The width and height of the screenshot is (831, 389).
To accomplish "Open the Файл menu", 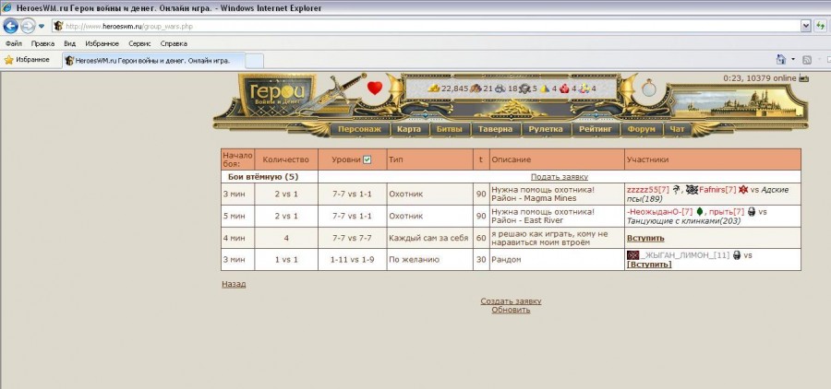I will pos(13,43).
